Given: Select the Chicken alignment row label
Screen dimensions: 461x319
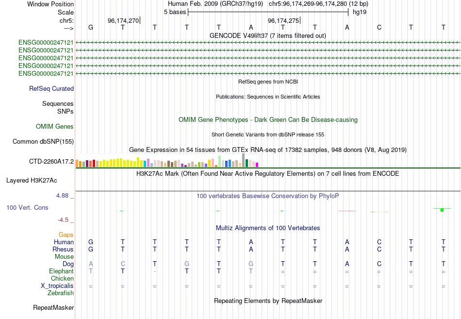Looking at the screenshot, I should (x=62, y=278).
